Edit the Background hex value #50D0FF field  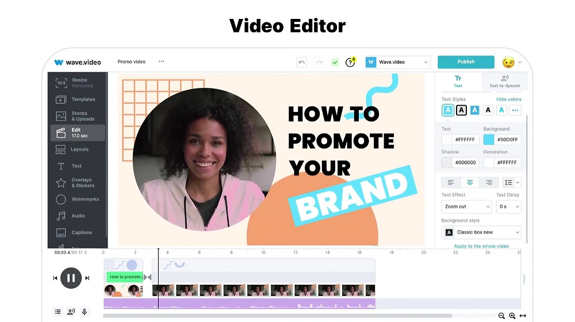coord(507,139)
